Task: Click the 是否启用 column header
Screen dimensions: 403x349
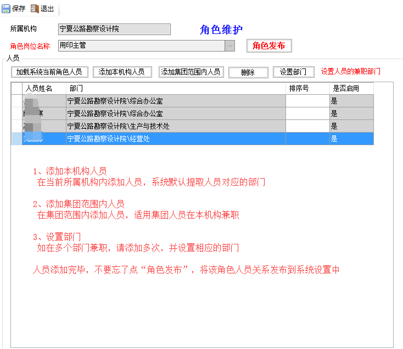Action: pos(351,88)
